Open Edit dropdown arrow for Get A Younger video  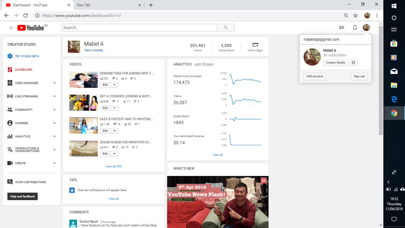114,108
